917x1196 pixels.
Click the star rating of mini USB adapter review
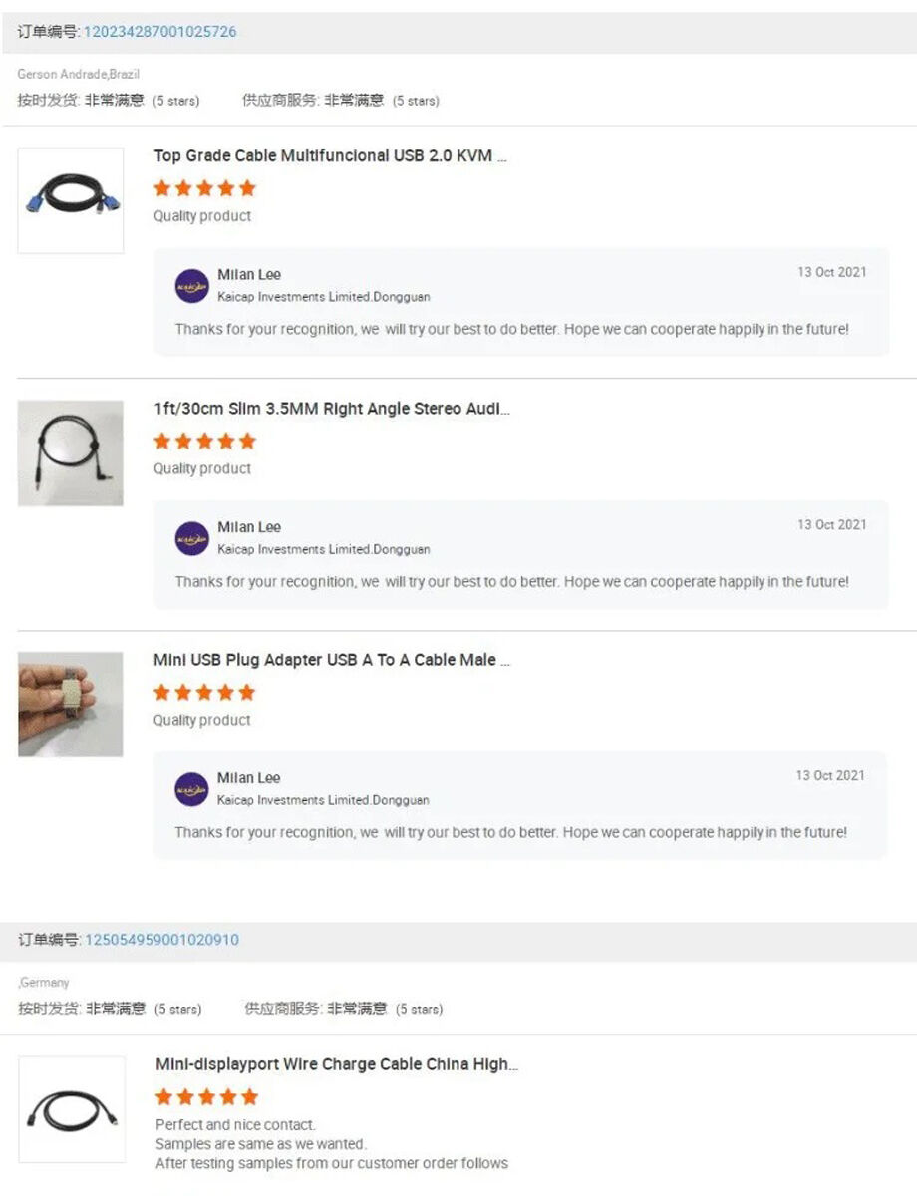pos(204,692)
